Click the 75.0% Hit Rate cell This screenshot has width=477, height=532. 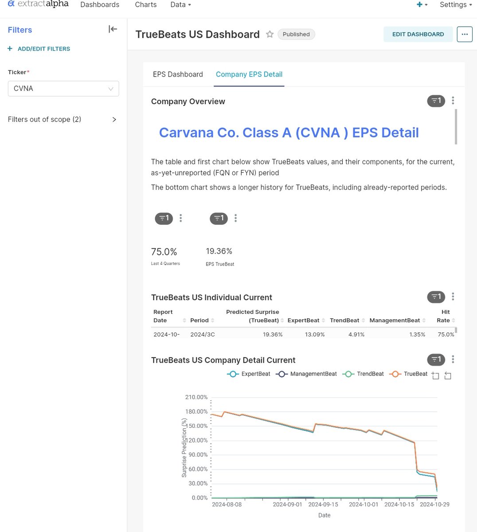pyautogui.click(x=446, y=334)
